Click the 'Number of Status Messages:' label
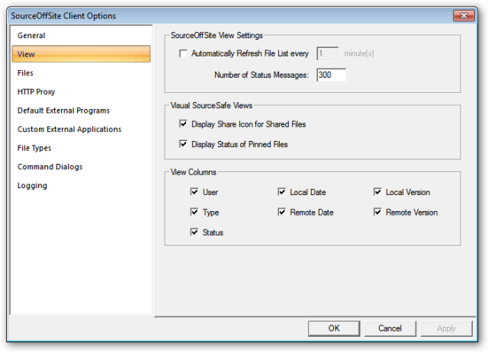Viewport: 488px width, 352px height. point(262,75)
